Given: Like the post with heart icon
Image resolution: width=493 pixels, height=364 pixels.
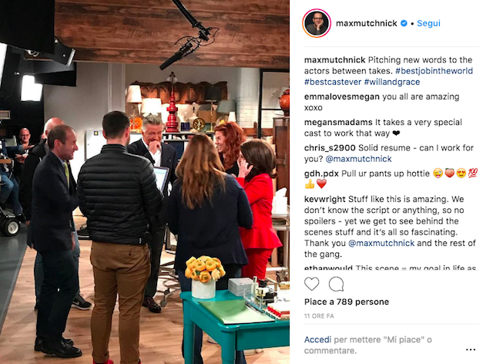Looking at the screenshot, I should (311, 284).
